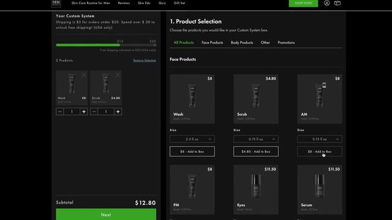392x220 pixels.
Task: Click the green Shop Now button
Action: [x=303, y=3]
